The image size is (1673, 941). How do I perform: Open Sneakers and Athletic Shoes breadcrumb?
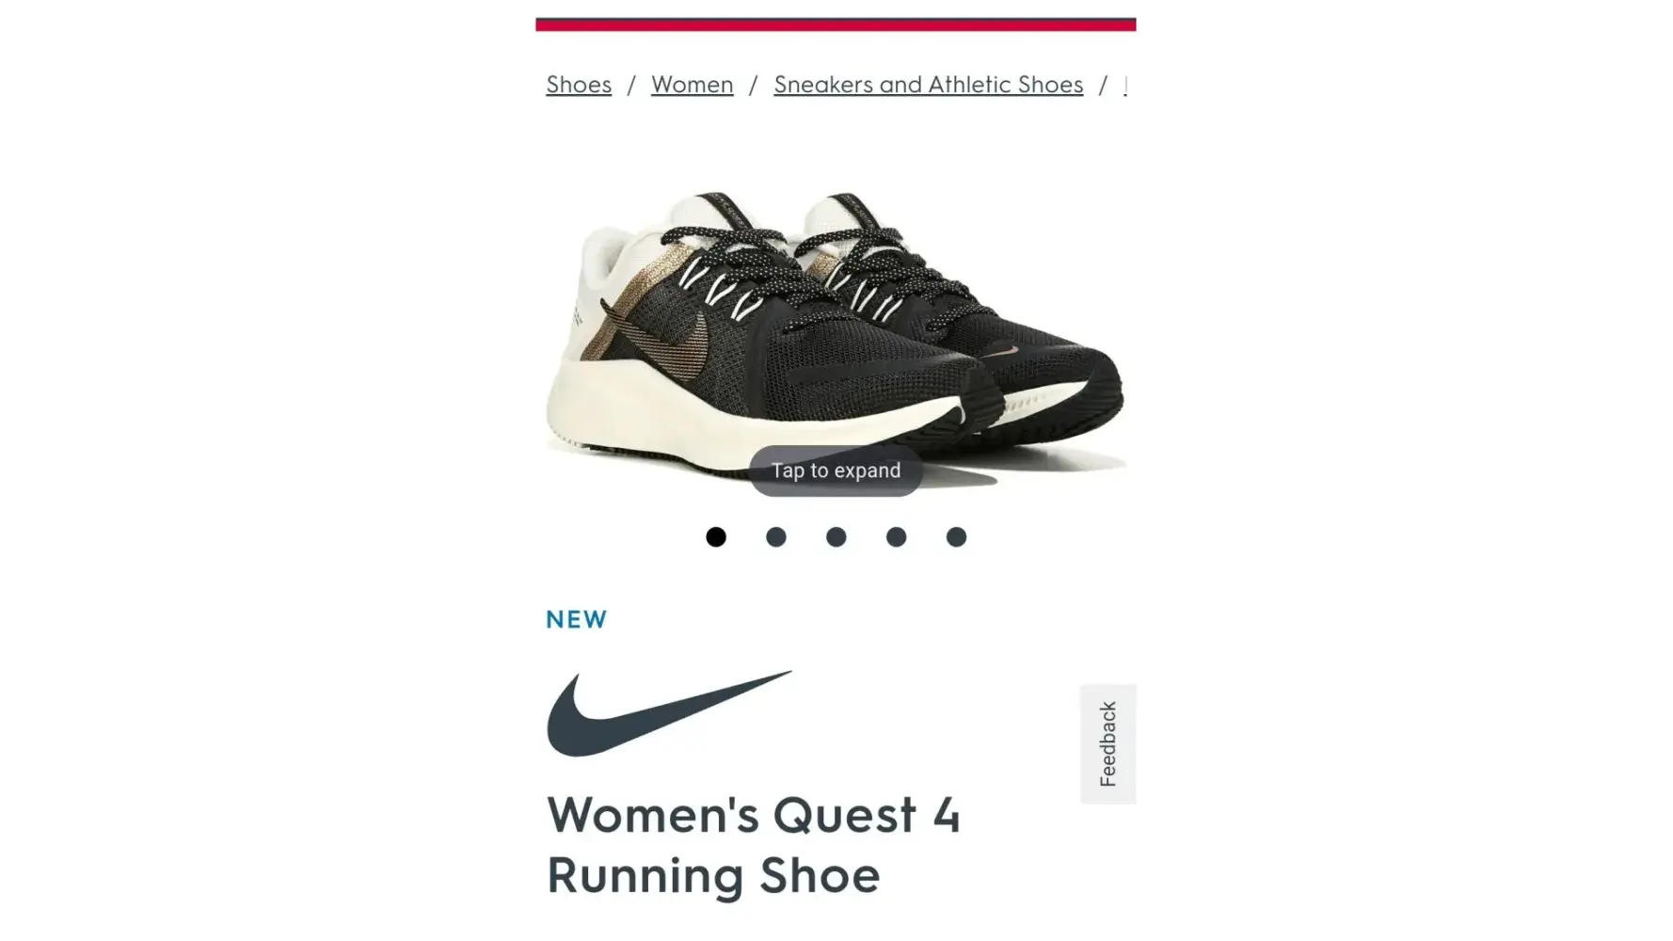(928, 85)
